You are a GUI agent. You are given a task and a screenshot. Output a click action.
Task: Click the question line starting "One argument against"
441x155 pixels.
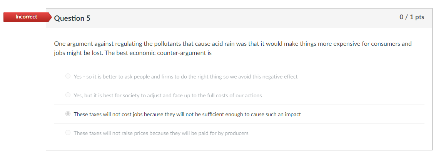click(x=154, y=44)
